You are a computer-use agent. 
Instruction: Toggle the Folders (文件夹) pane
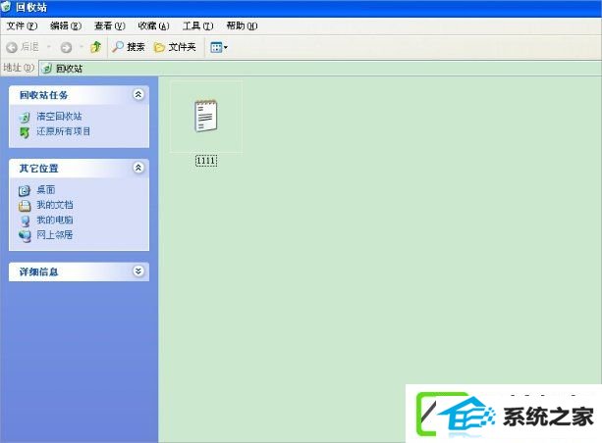point(175,47)
